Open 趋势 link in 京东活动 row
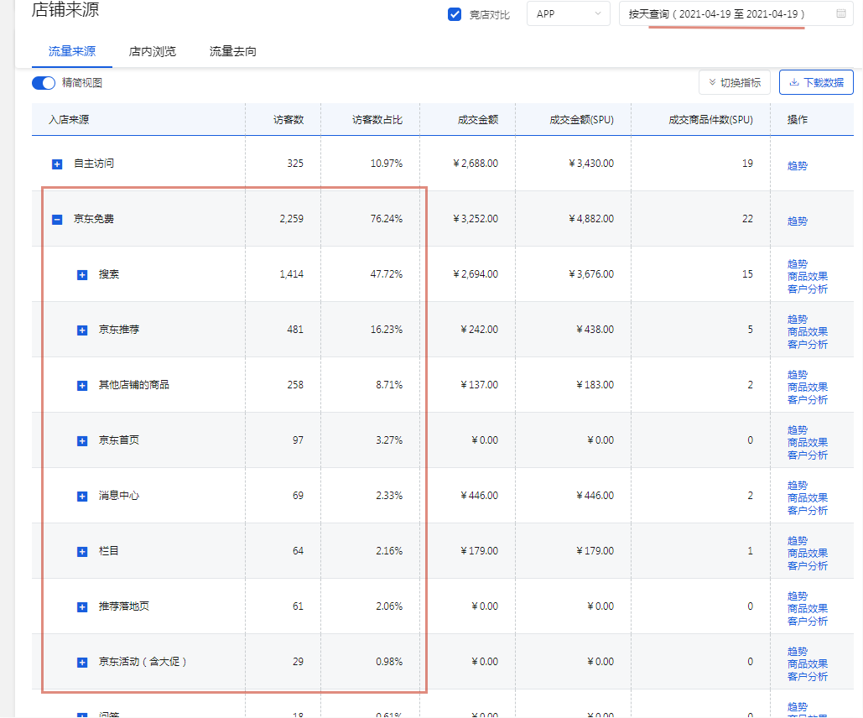 (798, 652)
